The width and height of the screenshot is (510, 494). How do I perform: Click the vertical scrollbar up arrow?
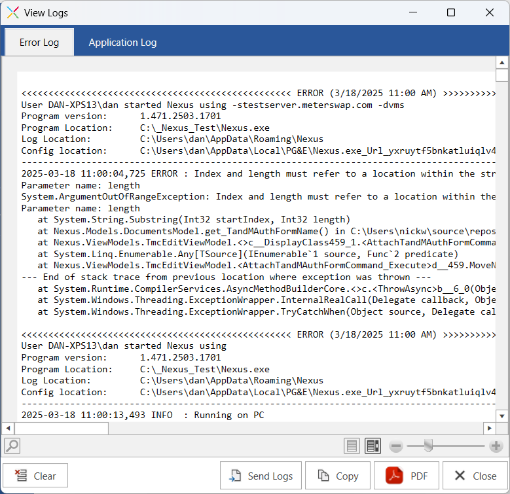[x=502, y=62]
